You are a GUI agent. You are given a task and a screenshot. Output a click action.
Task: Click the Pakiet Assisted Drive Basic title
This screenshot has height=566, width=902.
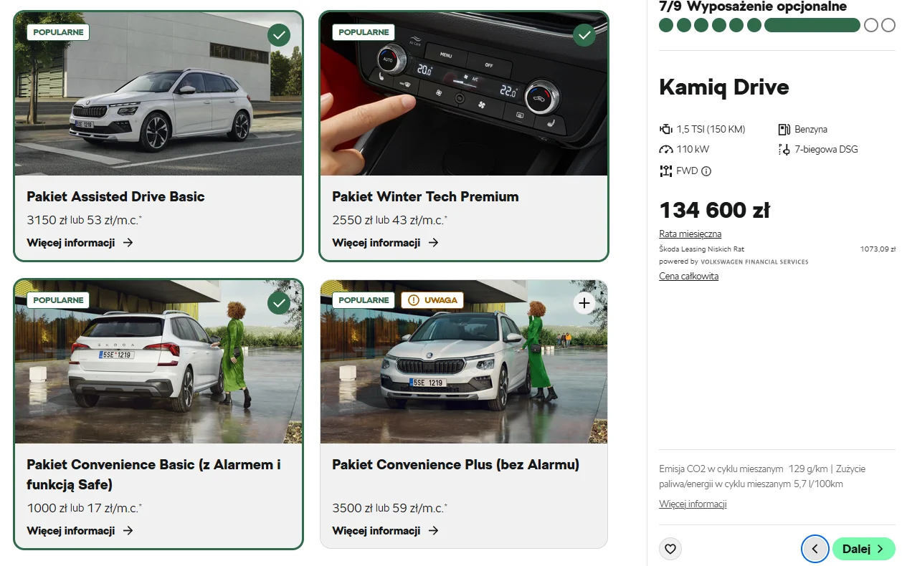pyautogui.click(x=115, y=197)
